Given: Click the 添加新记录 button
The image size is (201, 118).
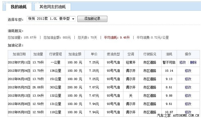Looking at the screenshot, I should [x=92, y=19].
